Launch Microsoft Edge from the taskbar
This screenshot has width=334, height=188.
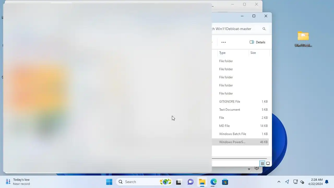213,182
